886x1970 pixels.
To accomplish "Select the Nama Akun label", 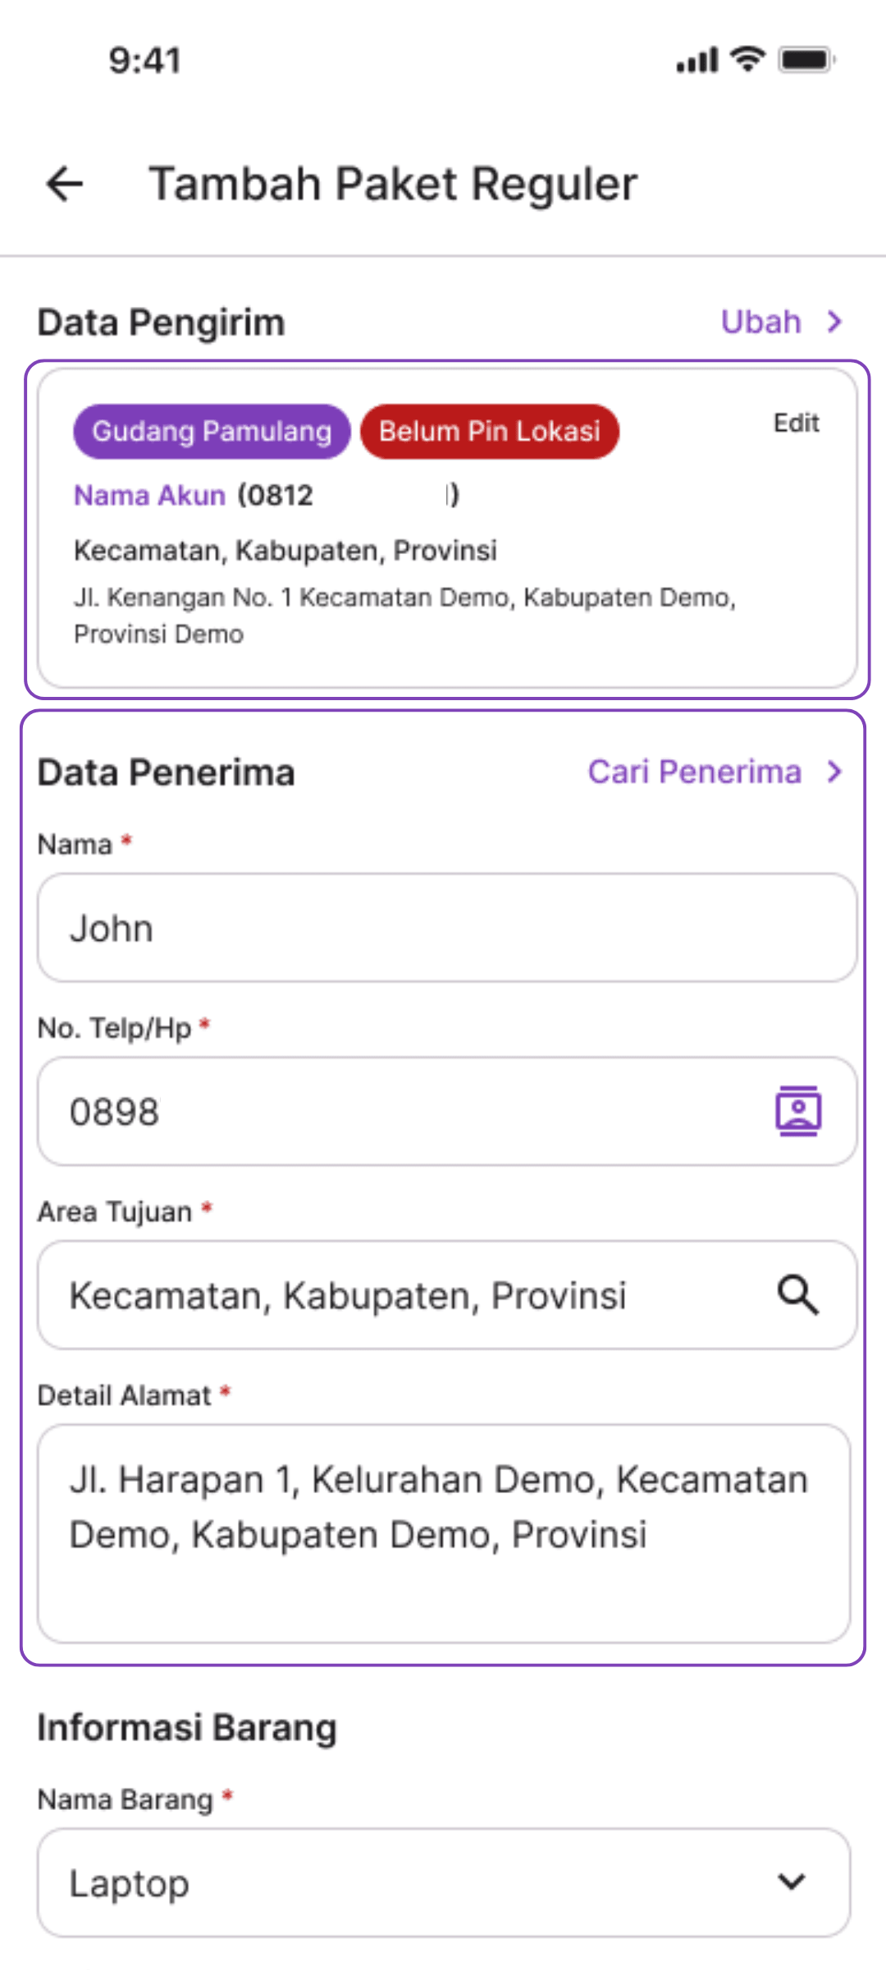I will click(x=148, y=495).
